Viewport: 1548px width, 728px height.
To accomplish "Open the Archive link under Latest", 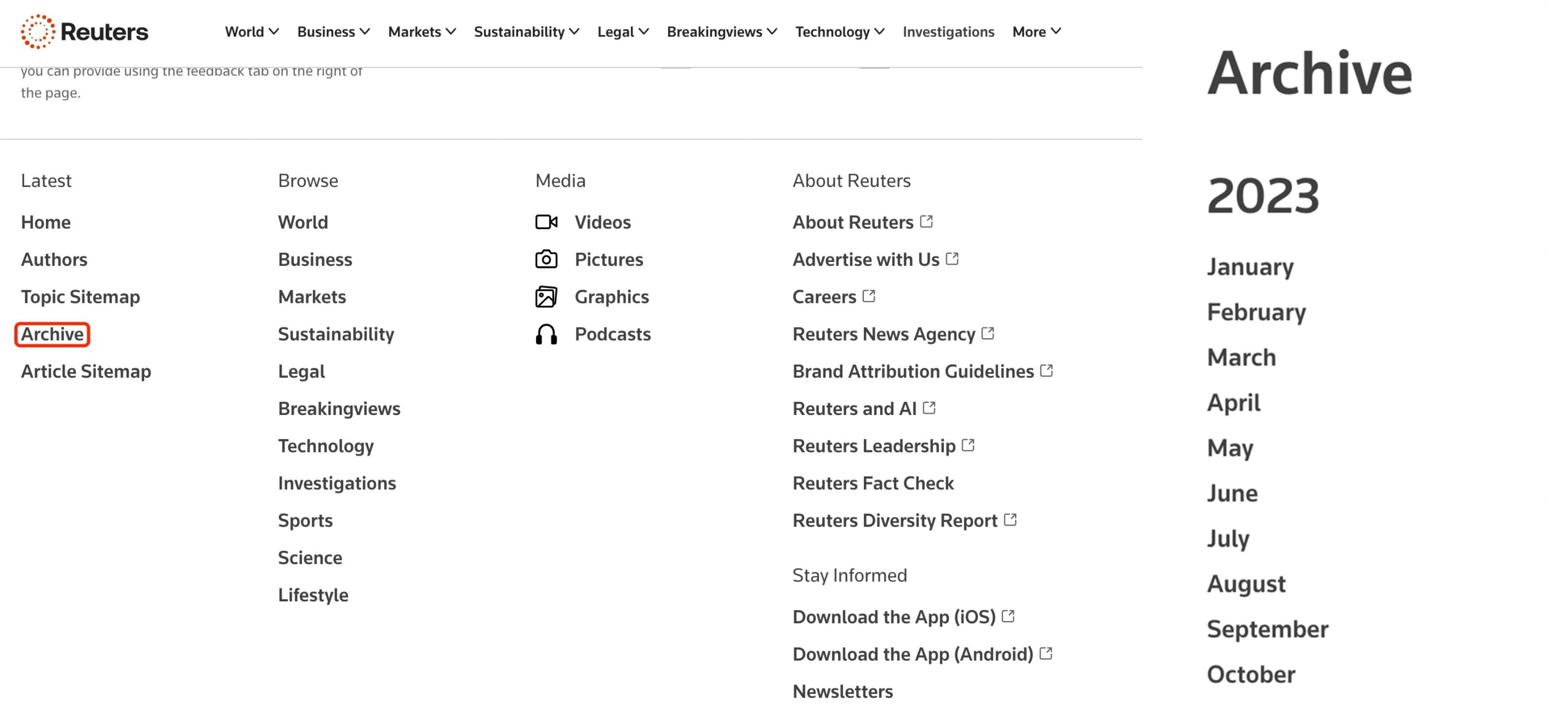I will point(52,333).
